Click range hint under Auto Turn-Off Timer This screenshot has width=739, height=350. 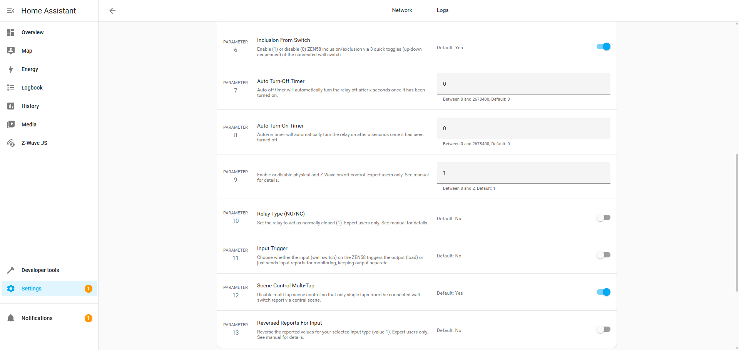point(476,99)
